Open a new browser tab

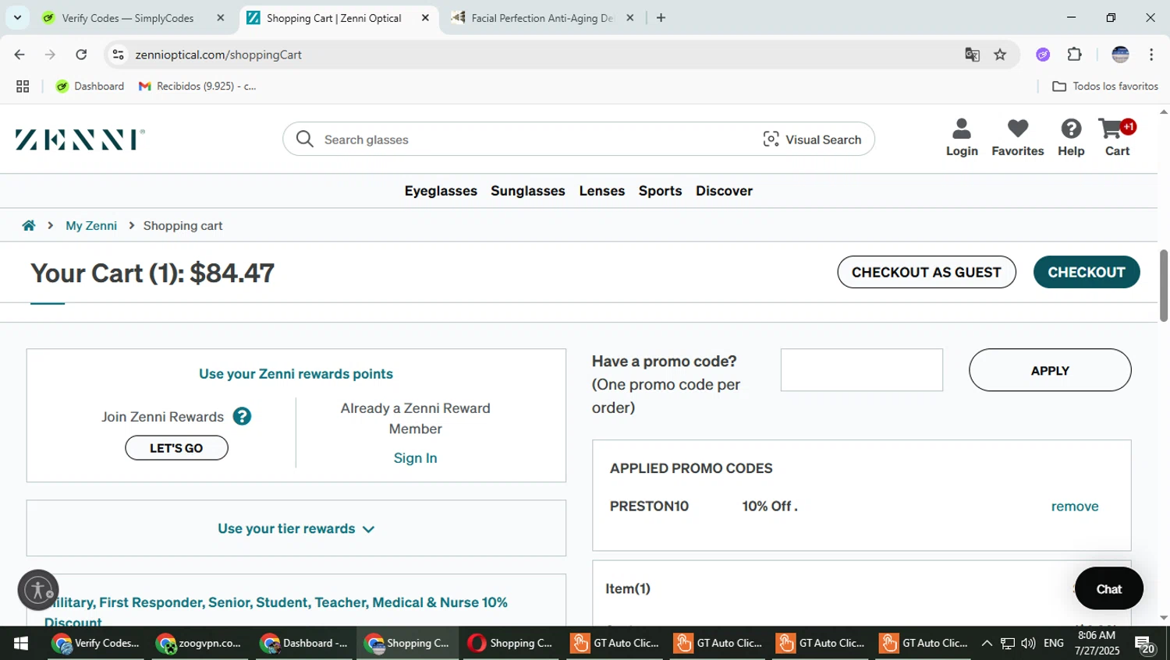tap(661, 18)
